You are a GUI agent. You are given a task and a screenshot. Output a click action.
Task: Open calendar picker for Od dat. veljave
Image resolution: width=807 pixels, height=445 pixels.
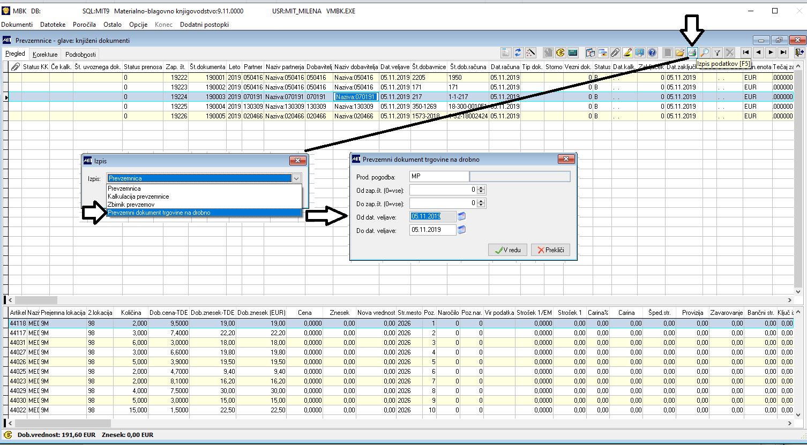pos(462,216)
